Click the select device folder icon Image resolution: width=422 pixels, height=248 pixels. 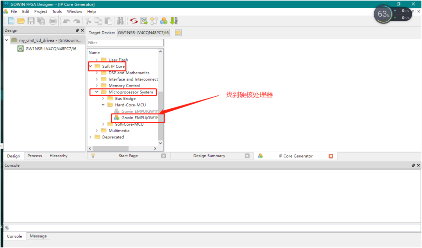coord(178,32)
